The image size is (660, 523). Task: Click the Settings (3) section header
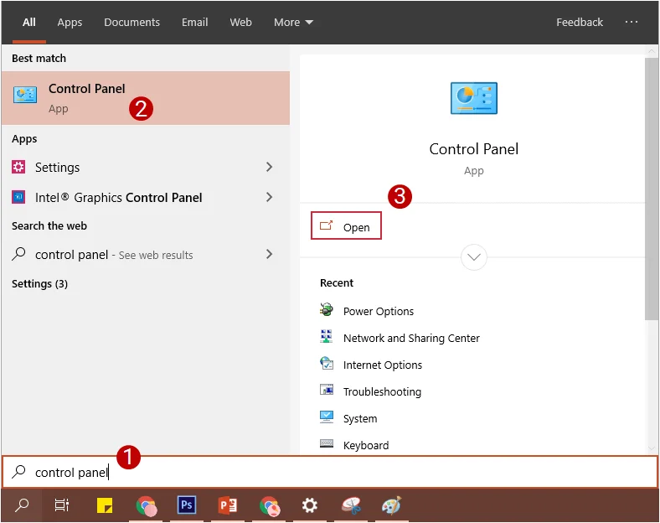click(x=39, y=284)
